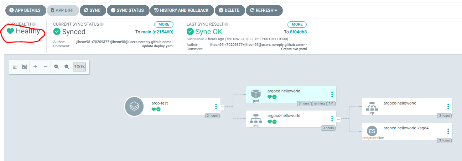Image resolution: width=462 pixels, height=161 pixels.
Task: Click the 100% zoom level indicator
Action: [x=79, y=67]
